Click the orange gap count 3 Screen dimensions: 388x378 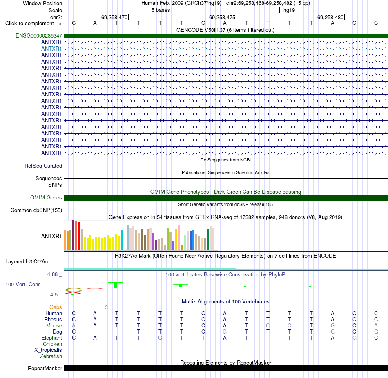coord(106,307)
